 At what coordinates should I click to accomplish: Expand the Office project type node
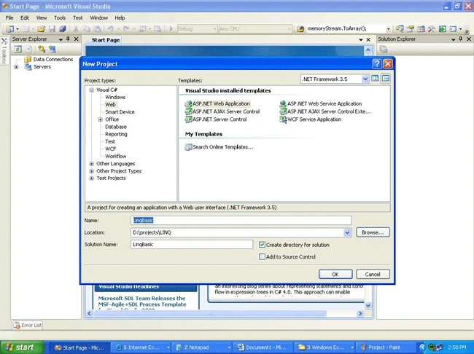[x=101, y=119]
